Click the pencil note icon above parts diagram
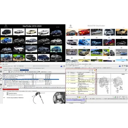 pyautogui.click(x=126, y=70)
